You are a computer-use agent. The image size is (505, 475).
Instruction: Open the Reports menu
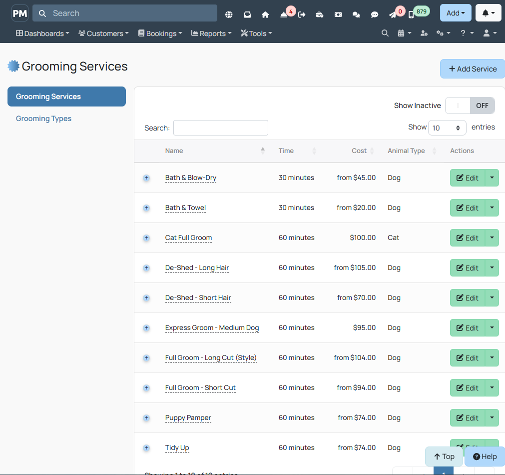coord(211,33)
